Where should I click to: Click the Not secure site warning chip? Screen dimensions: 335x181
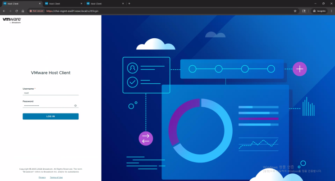pyautogui.click(x=37, y=11)
